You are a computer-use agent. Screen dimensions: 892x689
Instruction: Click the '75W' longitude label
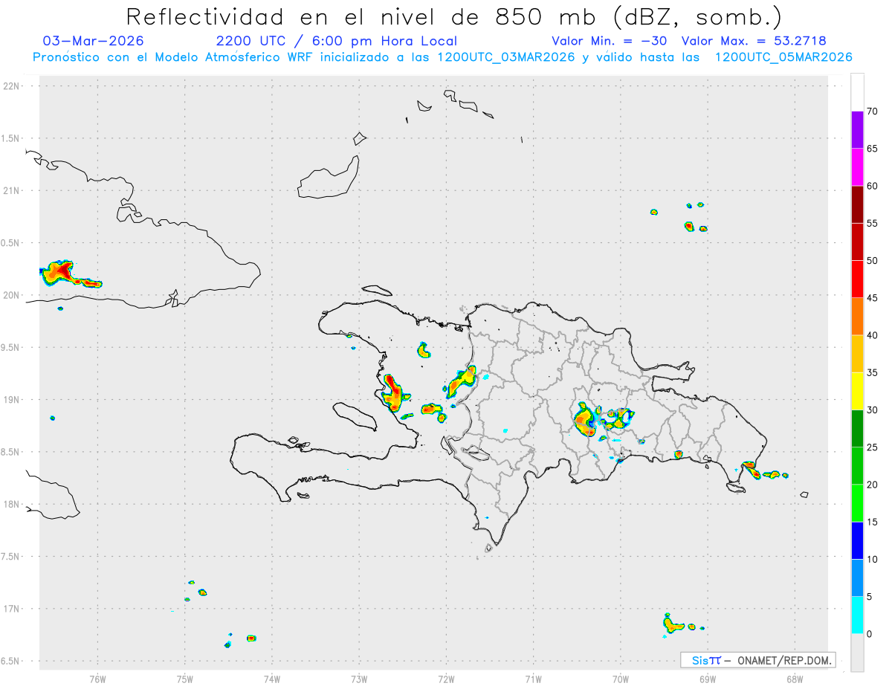(x=184, y=679)
